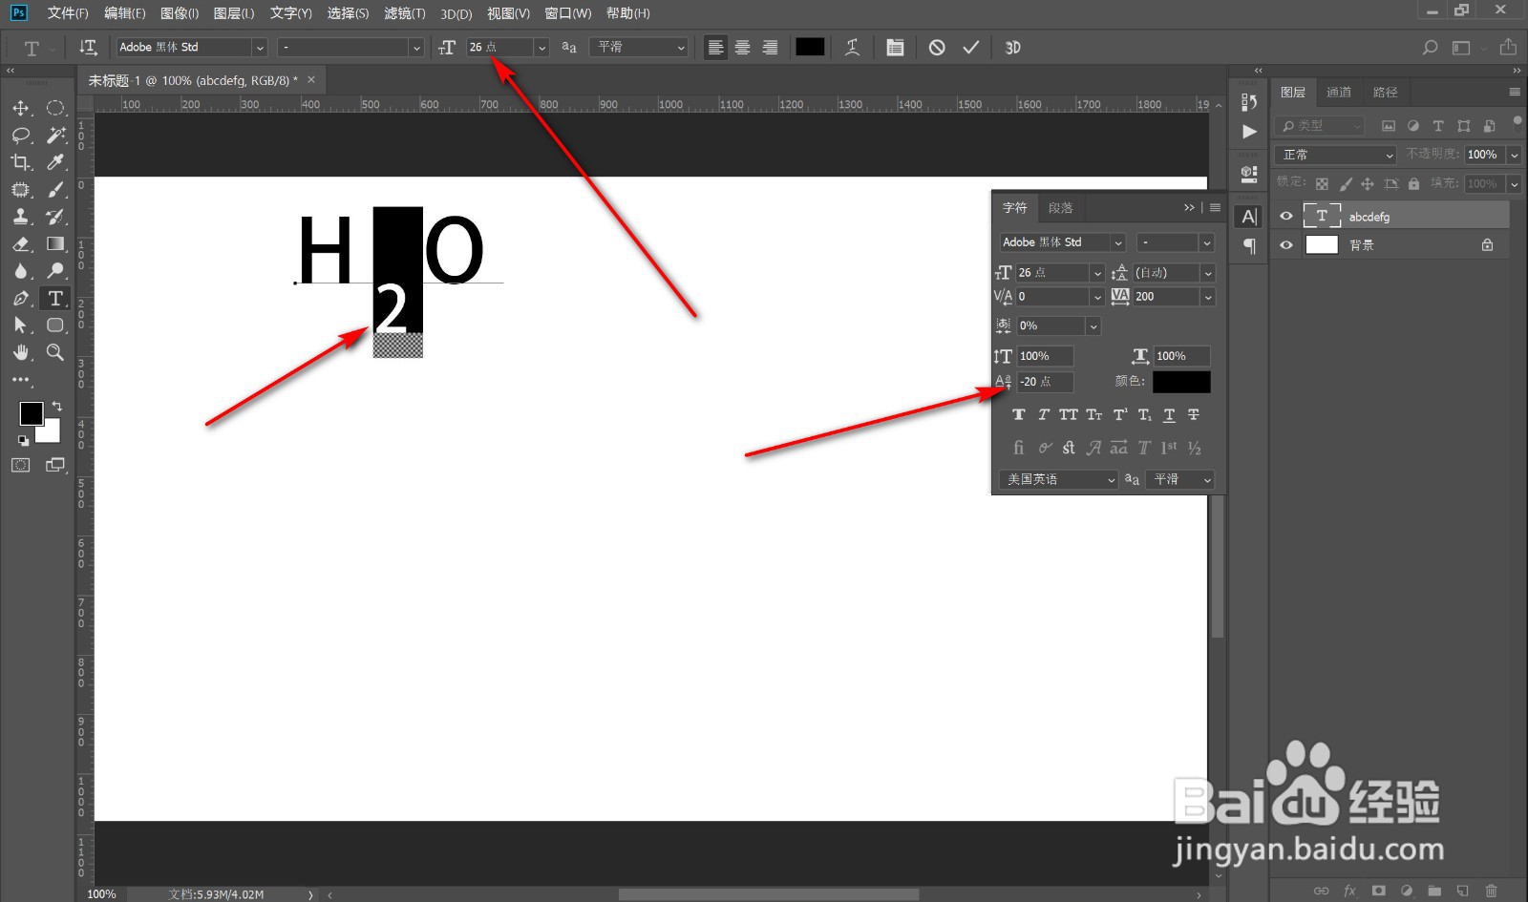Select the Path Selection tool
Image resolution: width=1528 pixels, height=902 pixels.
click(x=21, y=325)
